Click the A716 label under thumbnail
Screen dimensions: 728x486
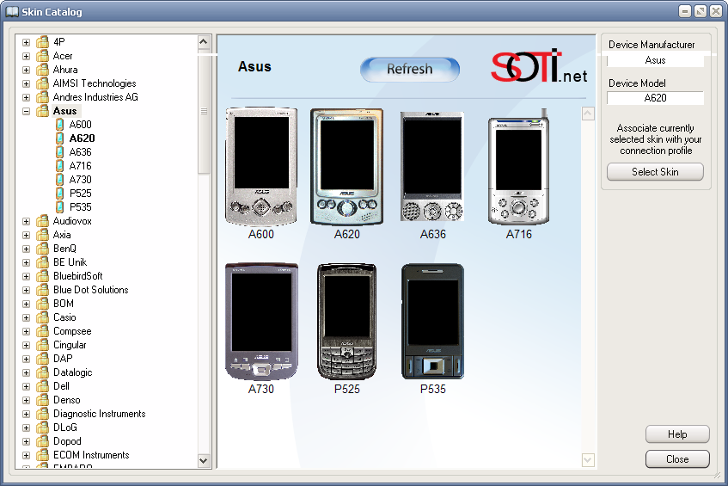click(x=518, y=234)
